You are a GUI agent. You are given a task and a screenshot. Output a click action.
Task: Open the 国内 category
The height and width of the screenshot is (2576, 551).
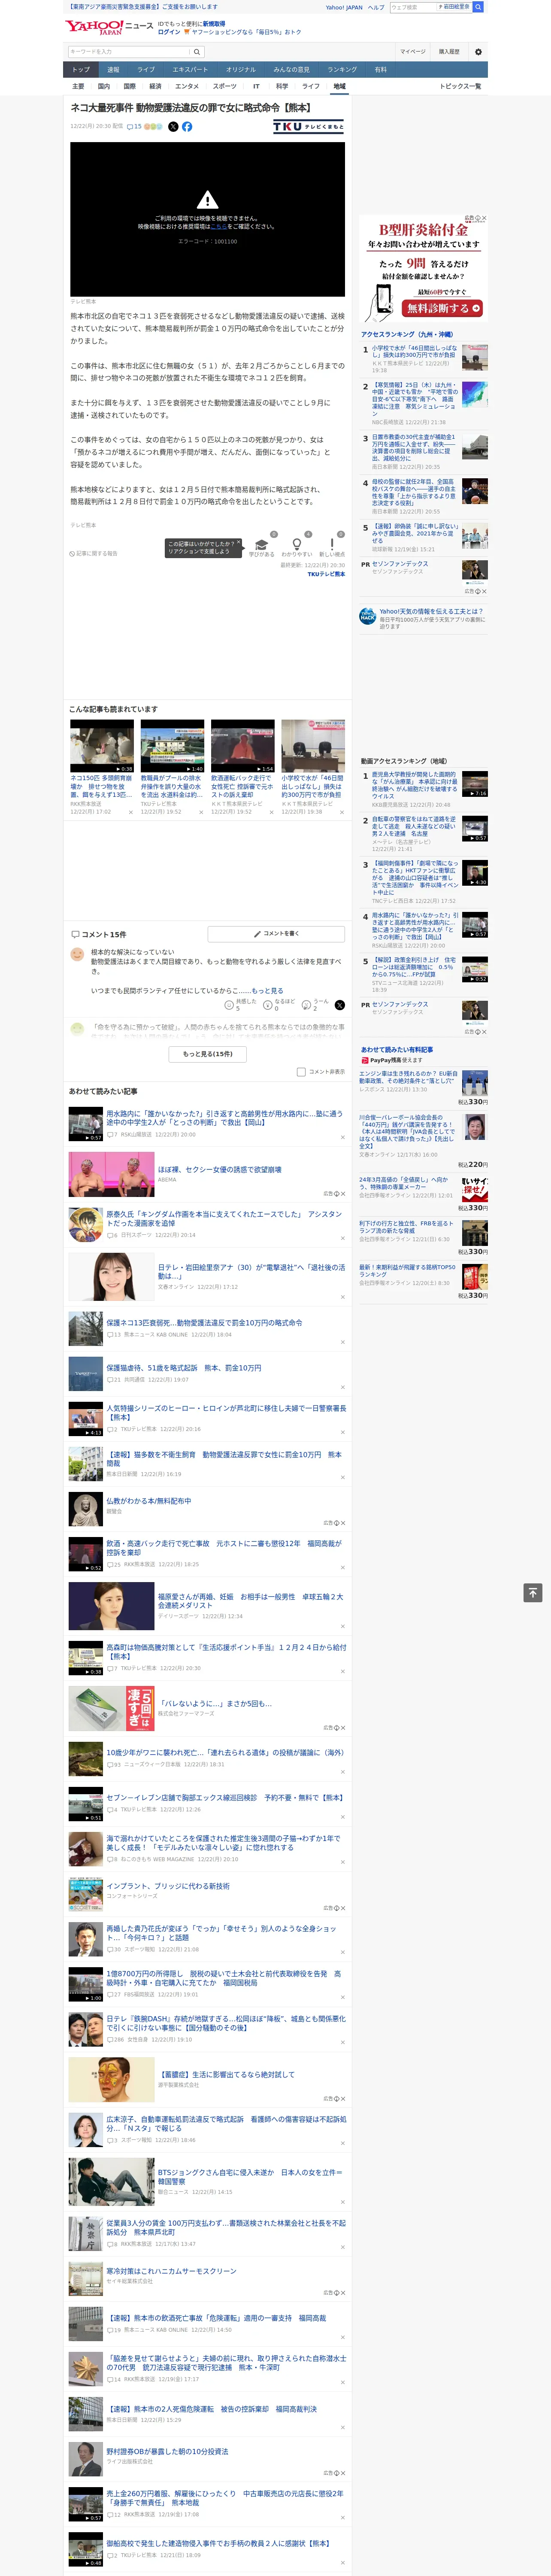(x=104, y=86)
